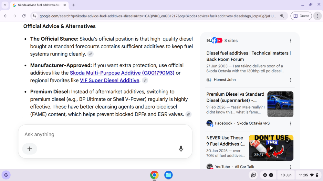Go back to the previous page
Viewport: 323px width, 181px height.
[x=5, y=16]
